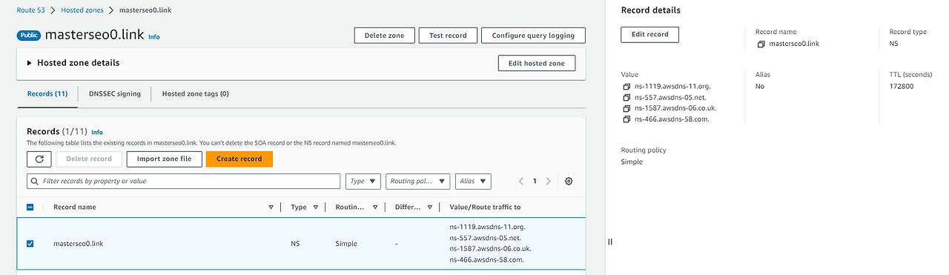Open table preferences gear icon
This screenshot has width=949, height=275.
pos(569,181)
